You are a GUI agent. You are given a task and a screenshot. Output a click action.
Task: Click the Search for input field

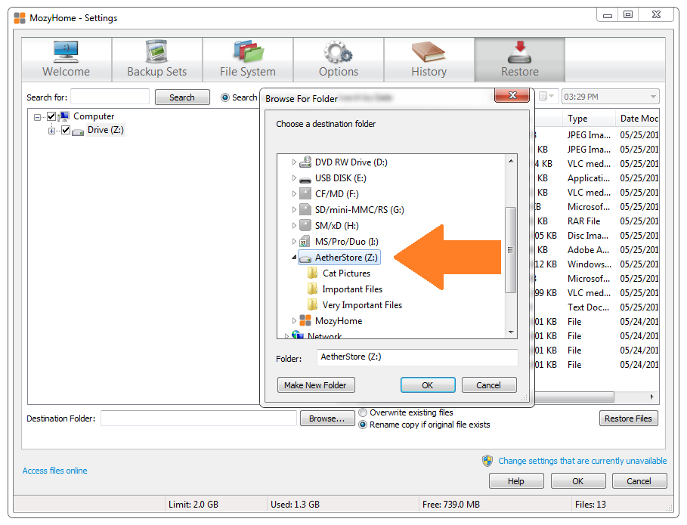(110, 97)
